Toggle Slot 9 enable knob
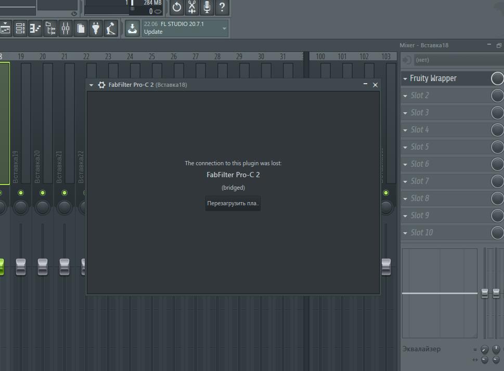The width and height of the screenshot is (504, 371). click(497, 216)
